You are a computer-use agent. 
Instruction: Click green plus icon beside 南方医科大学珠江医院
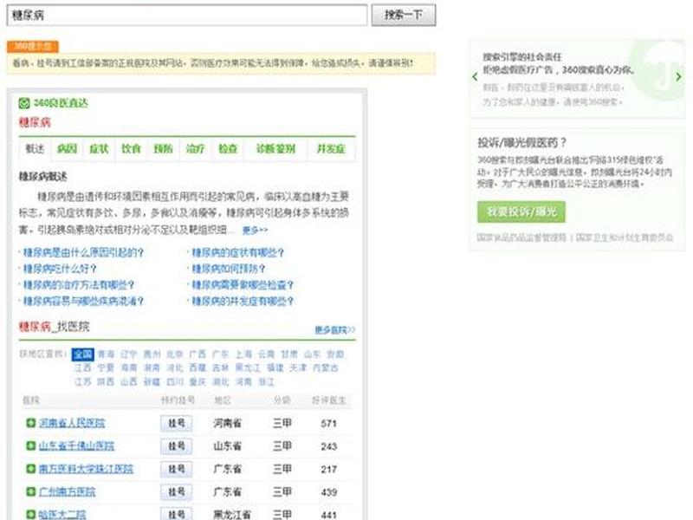[30, 469]
